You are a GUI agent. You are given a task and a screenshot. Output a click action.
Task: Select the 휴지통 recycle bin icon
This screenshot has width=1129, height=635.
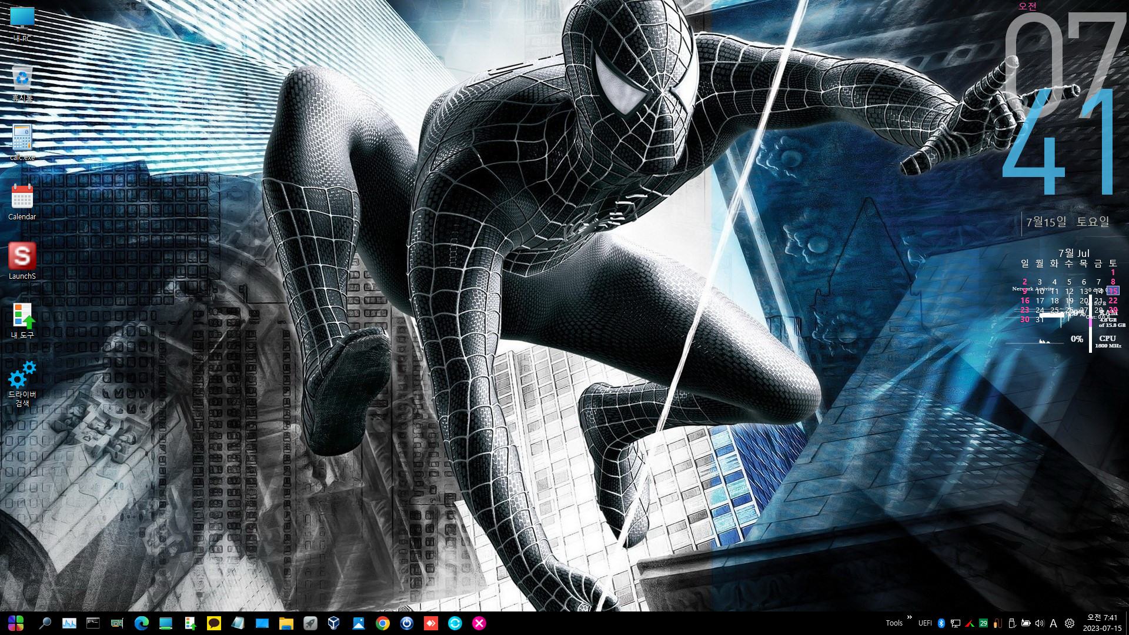22,83
